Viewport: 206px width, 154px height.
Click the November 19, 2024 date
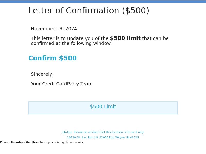coord(55,29)
